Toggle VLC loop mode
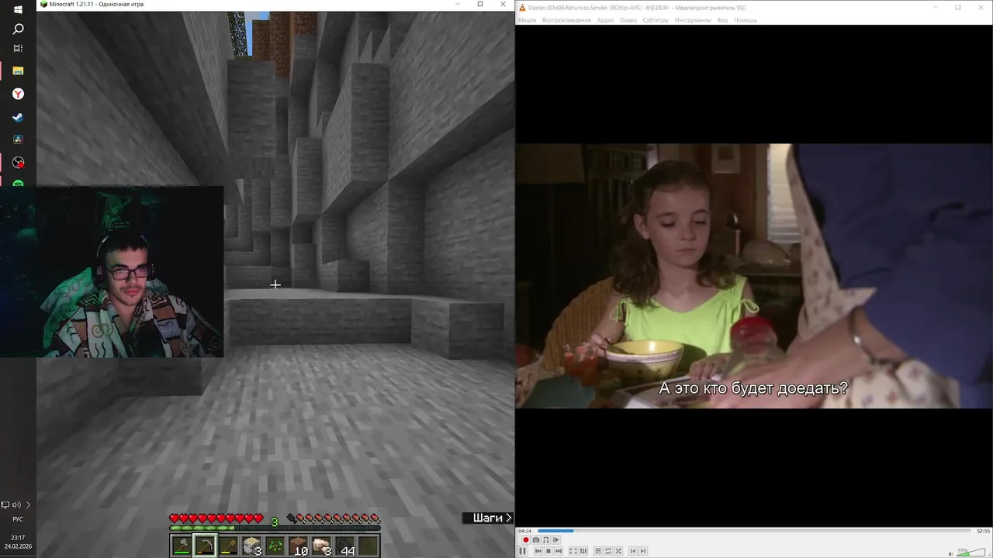The image size is (993, 558). [608, 551]
